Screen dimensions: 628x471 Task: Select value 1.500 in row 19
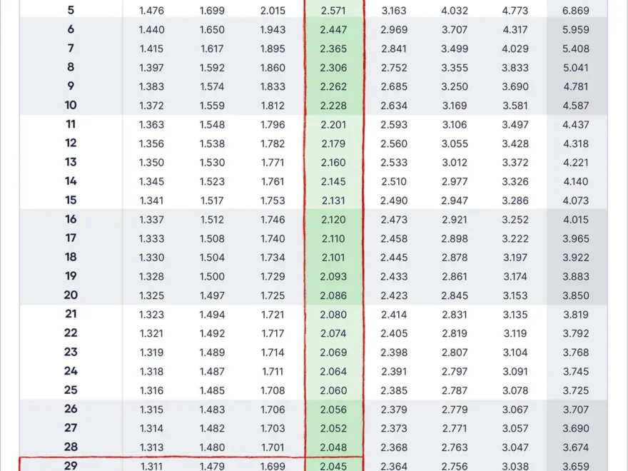[212, 277]
